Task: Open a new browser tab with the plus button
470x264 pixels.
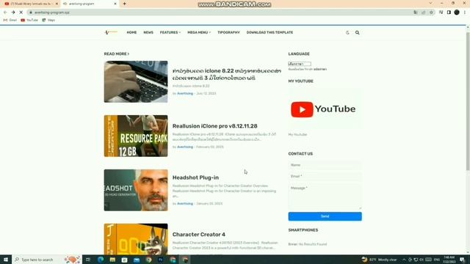Action: tap(124, 4)
